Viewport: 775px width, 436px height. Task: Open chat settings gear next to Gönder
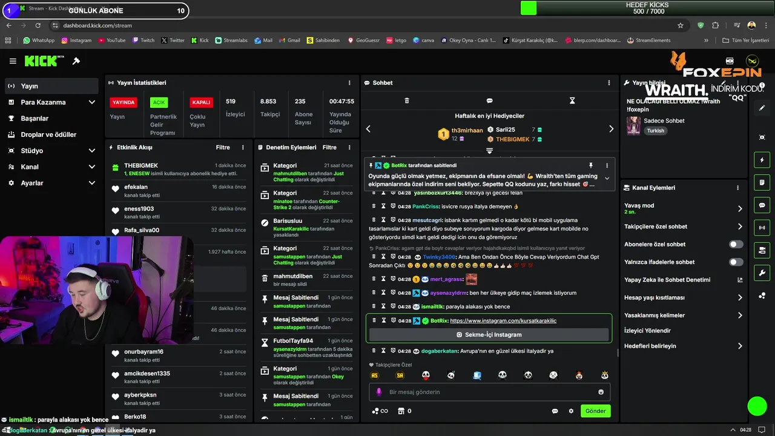coord(571,411)
